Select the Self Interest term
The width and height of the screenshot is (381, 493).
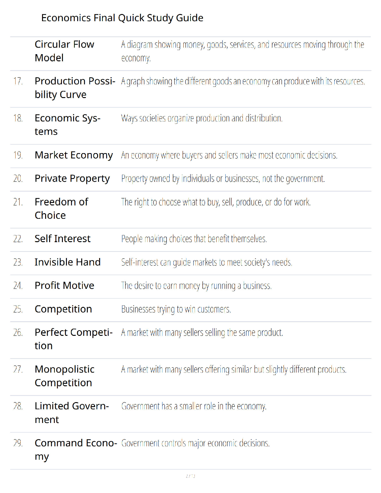click(x=63, y=239)
